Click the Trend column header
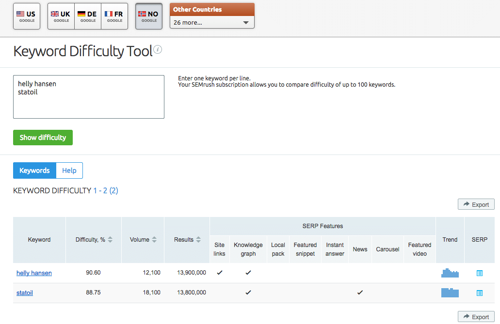 point(450,240)
